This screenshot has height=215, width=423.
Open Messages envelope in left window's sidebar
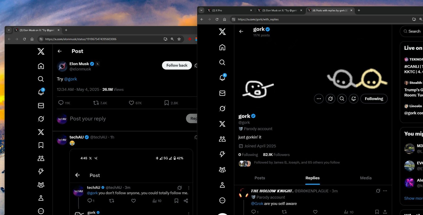pos(41,106)
